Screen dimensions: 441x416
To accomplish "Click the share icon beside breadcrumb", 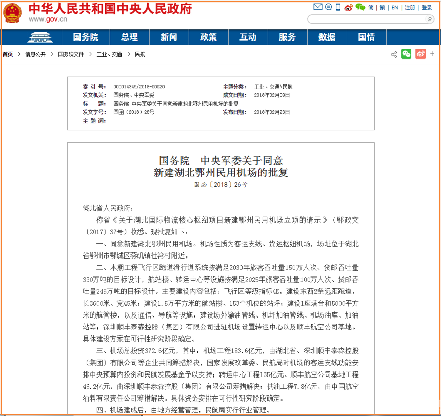I will 394,54.
